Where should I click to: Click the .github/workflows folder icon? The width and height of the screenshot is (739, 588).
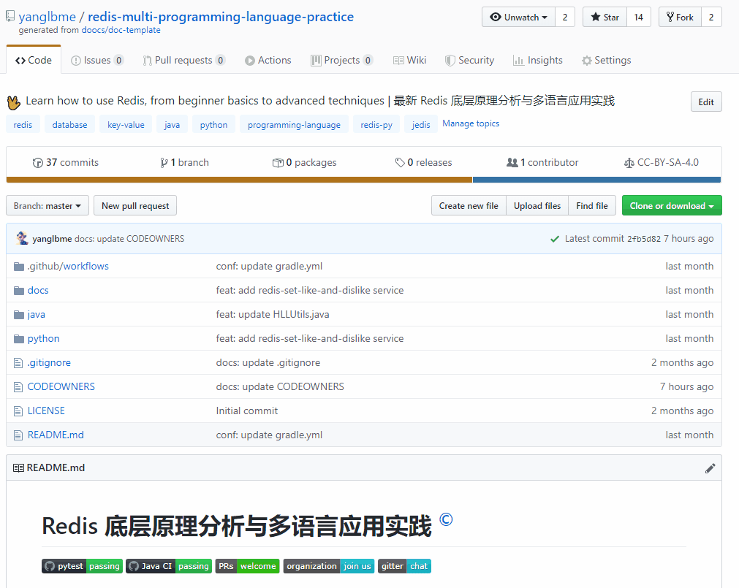coord(19,267)
